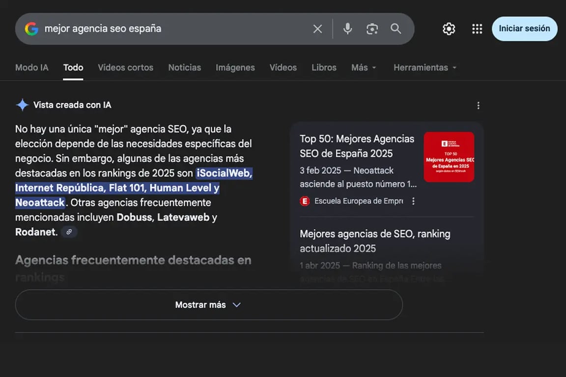566x377 pixels.
Task: Clear the search query with the X
Action: [317, 28]
